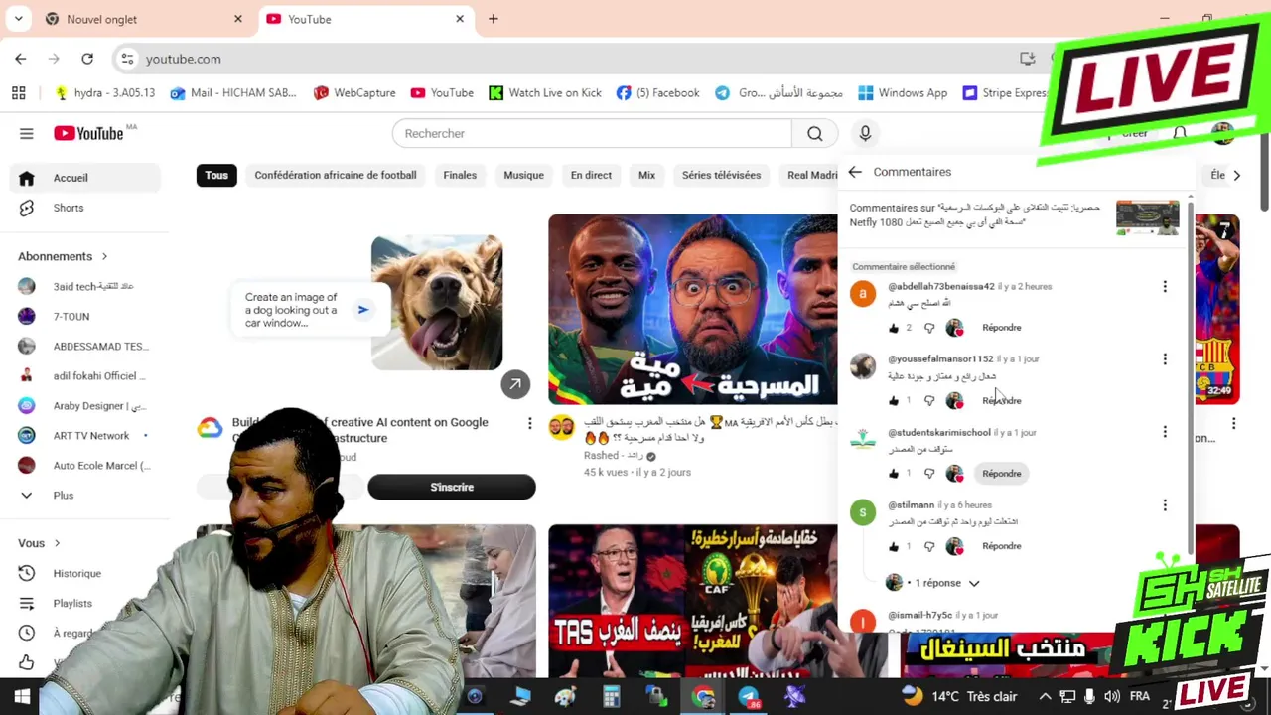Open new Chrome tab with plus

point(493,19)
